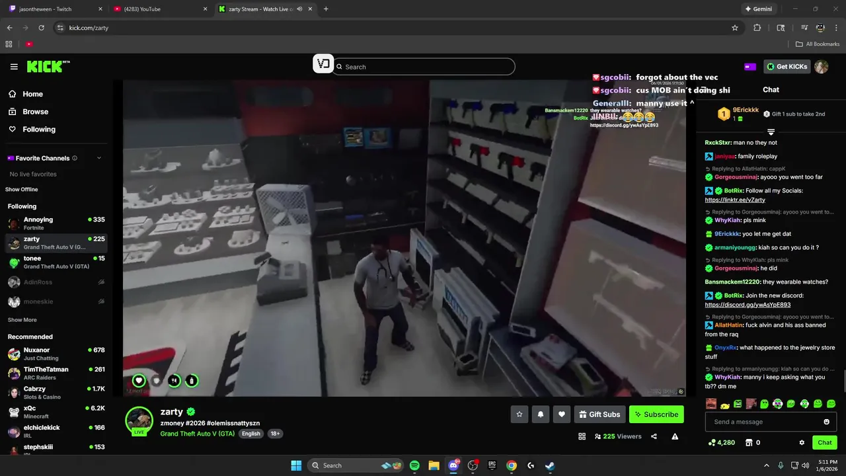Open chat settings gear icon
This screenshot has height=476, width=846.
[802, 442]
